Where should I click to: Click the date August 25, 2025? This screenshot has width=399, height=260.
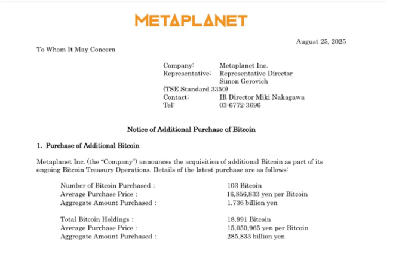coord(321,42)
